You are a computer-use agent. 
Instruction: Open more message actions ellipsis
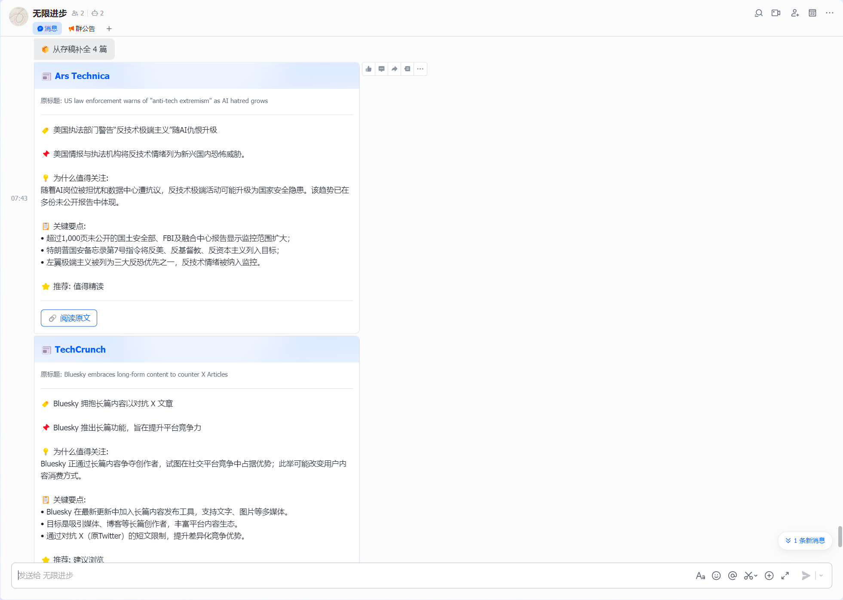pos(420,69)
